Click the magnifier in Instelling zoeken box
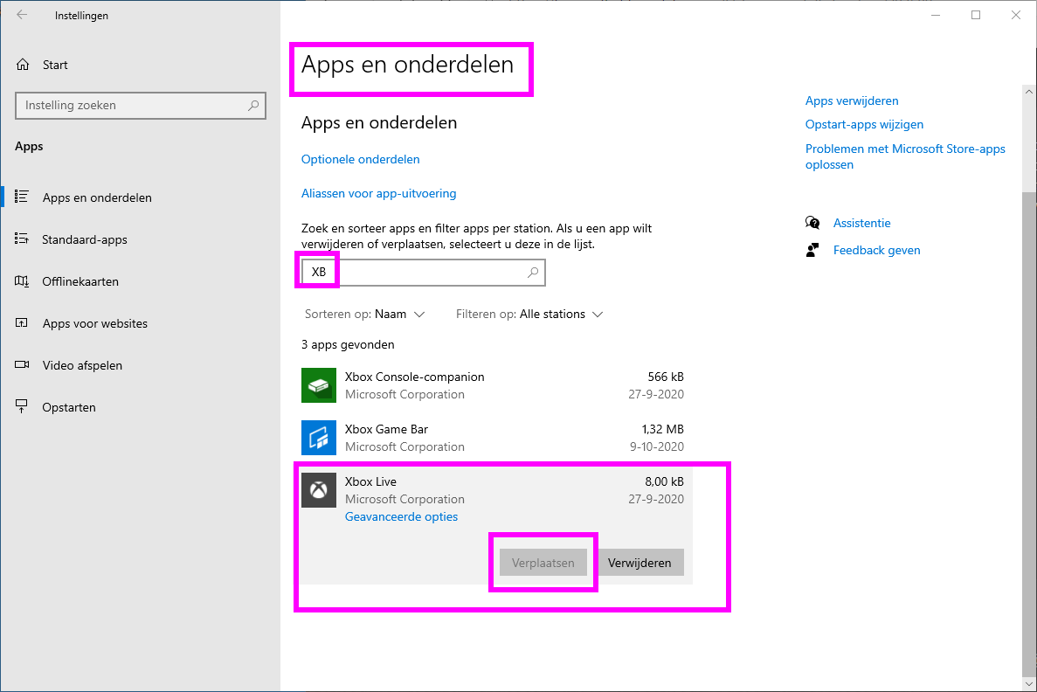 click(253, 105)
